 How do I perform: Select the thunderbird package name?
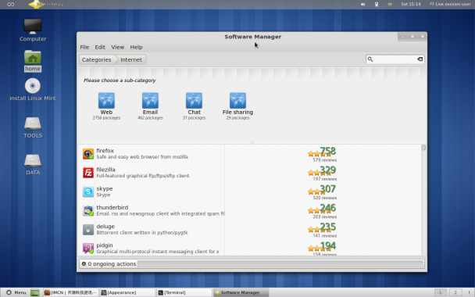[112, 208]
